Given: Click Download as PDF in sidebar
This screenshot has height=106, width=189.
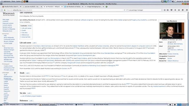Looking at the screenshot, I should pyautogui.click(x=9, y=68).
